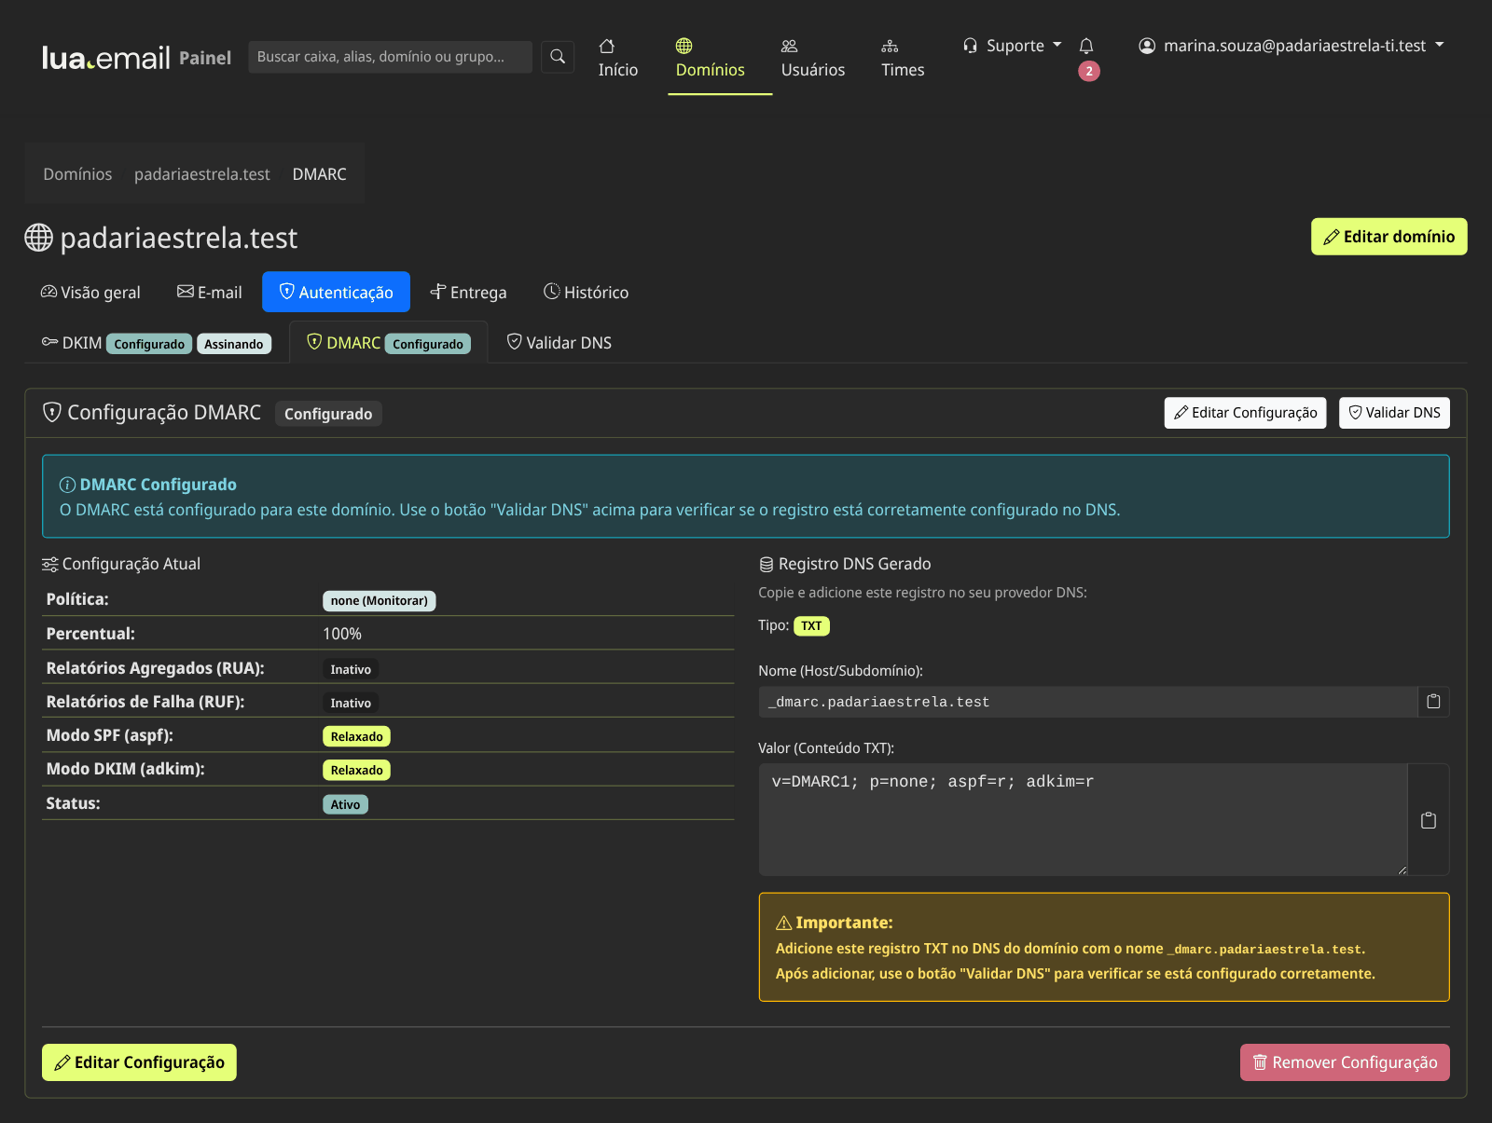Open Times navigation item

(x=903, y=58)
